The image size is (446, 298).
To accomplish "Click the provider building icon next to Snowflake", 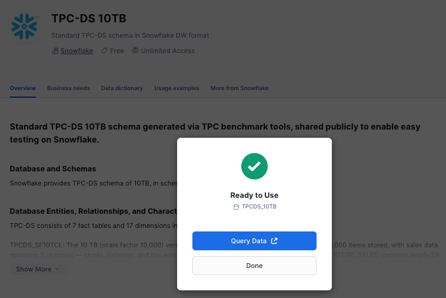I will click(55, 51).
